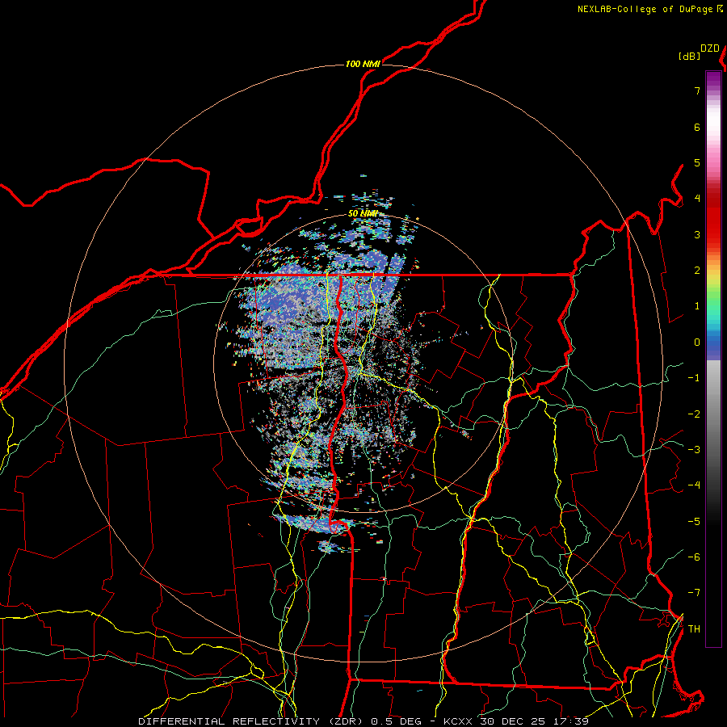Click the 30 DEC 25 date in caption
Screen dimensions: 727x727
coord(513,721)
